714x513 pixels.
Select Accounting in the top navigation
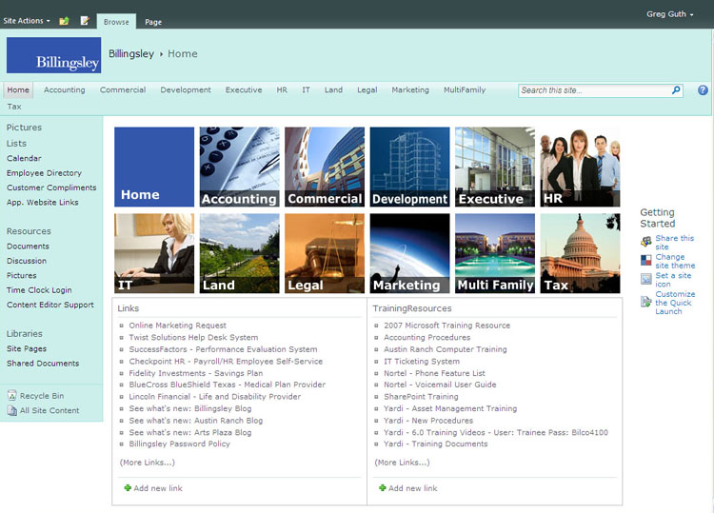tap(65, 90)
